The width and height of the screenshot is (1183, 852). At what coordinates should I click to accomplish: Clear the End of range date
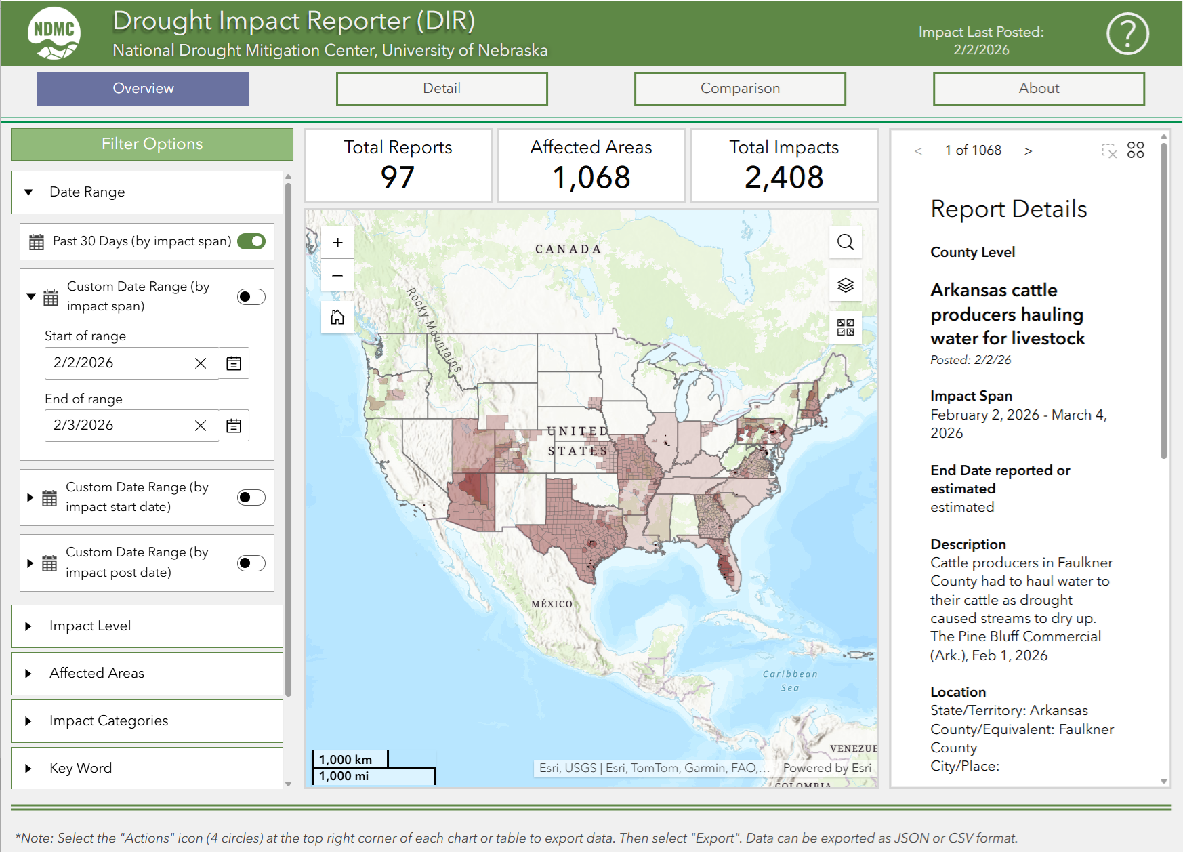[x=201, y=426]
